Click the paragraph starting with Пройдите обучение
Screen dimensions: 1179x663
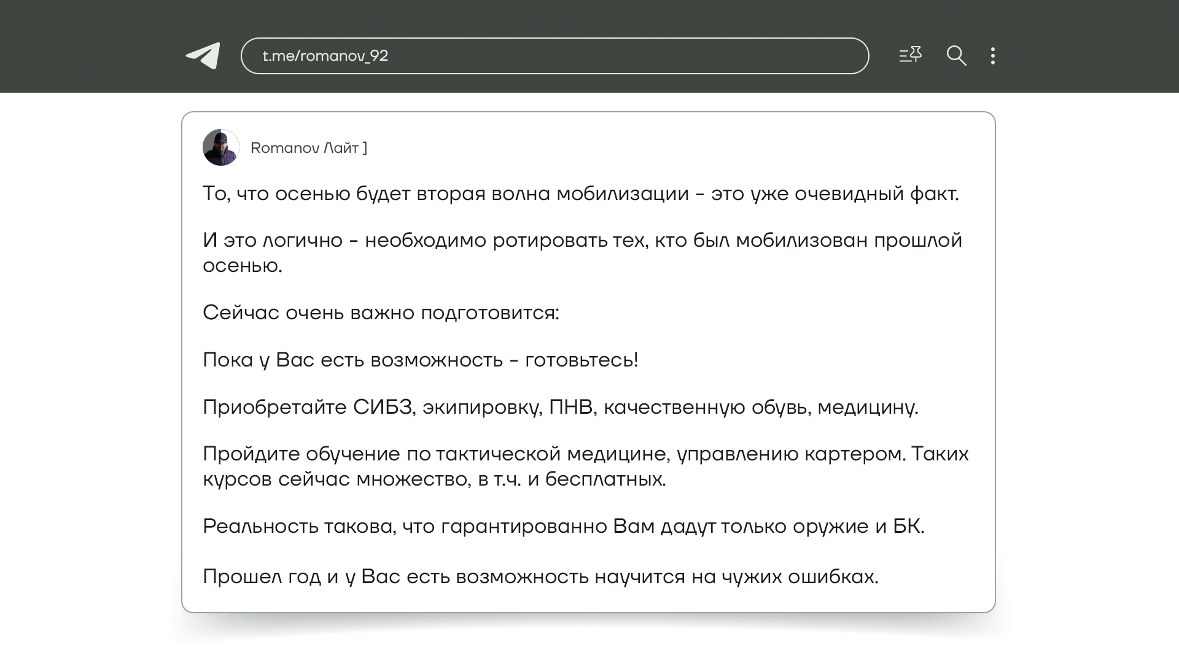(x=585, y=454)
